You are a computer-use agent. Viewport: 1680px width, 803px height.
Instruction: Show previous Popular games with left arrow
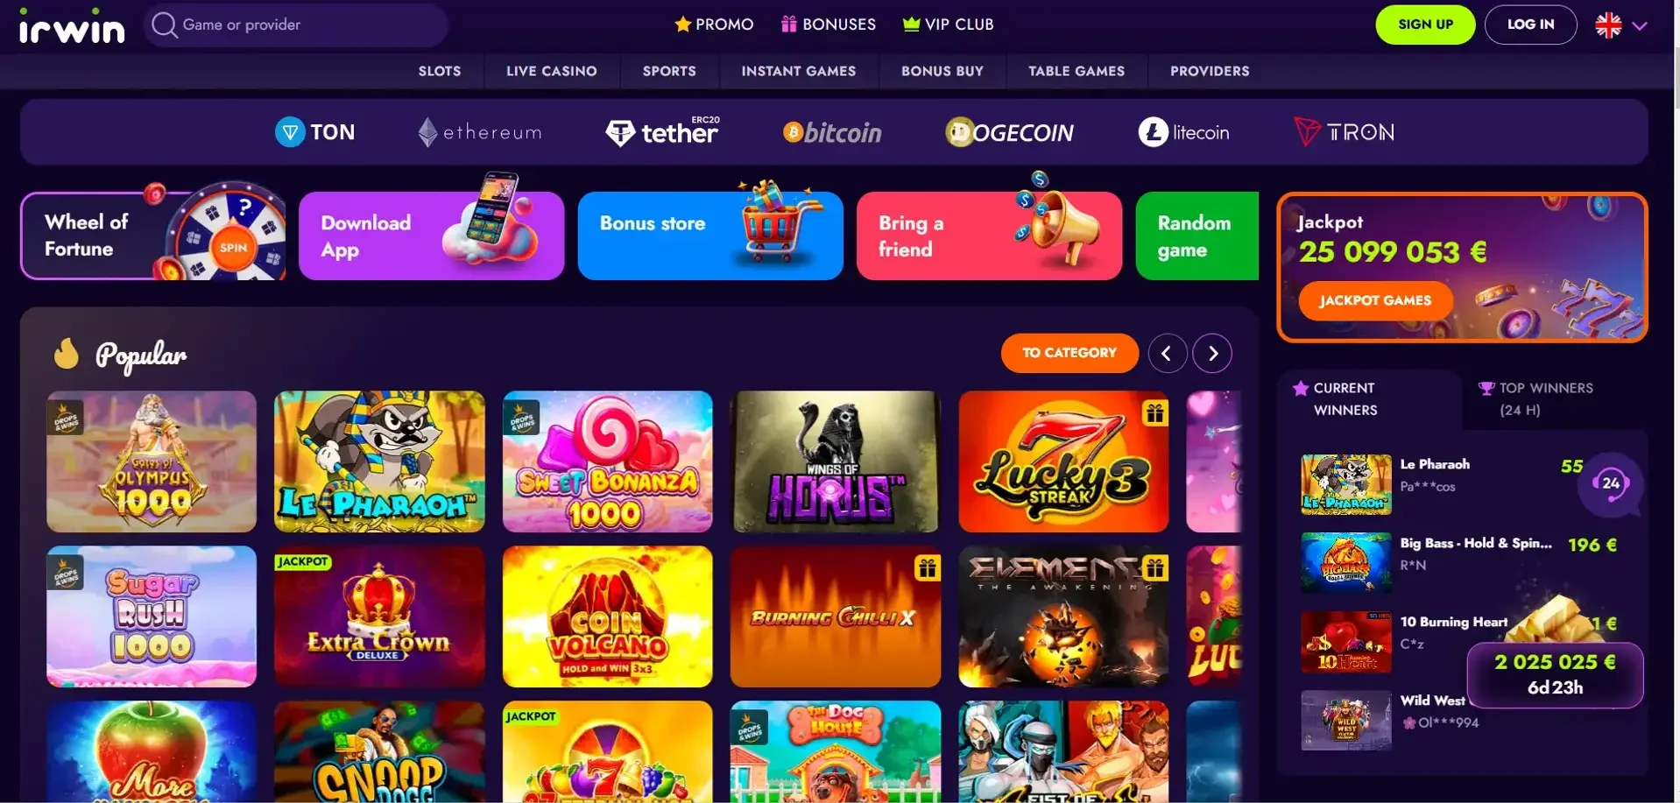1168,354
